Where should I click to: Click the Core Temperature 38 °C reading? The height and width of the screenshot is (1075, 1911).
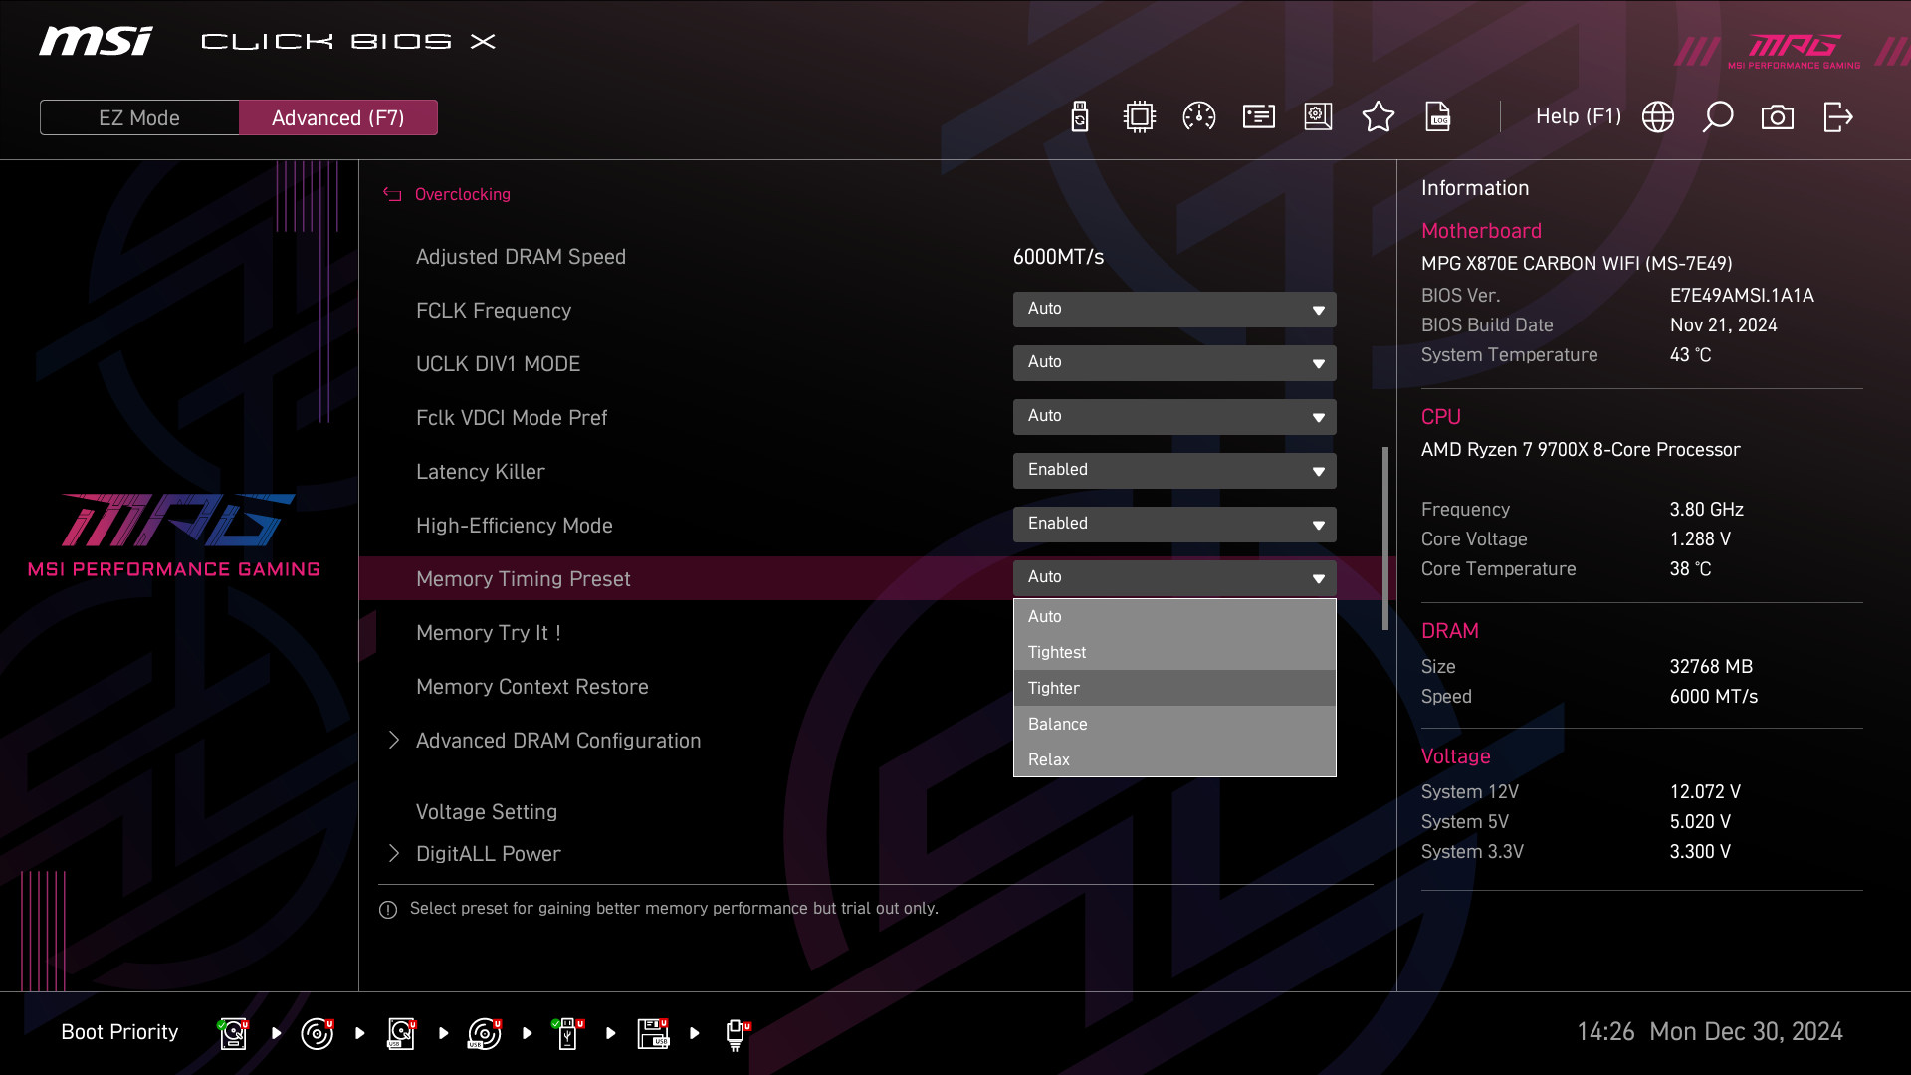pyautogui.click(x=1691, y=569)
